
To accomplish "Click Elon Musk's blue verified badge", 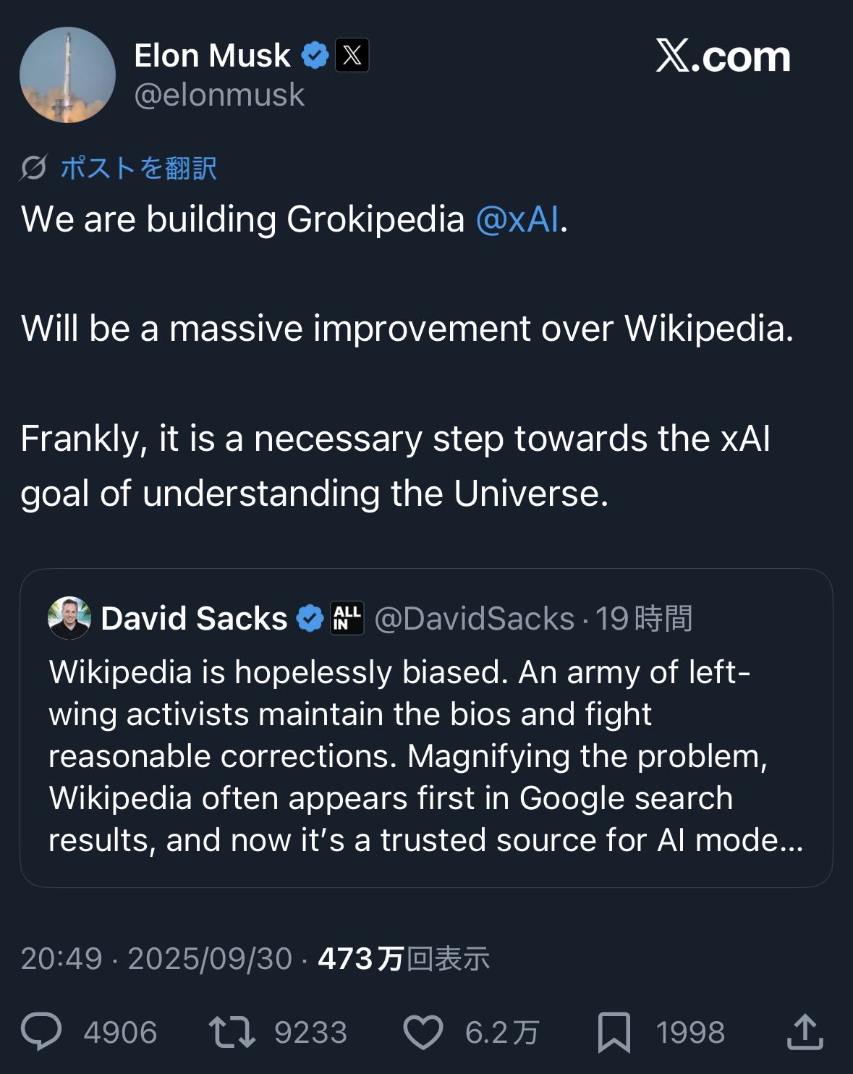I will click(x=315, y=56).
